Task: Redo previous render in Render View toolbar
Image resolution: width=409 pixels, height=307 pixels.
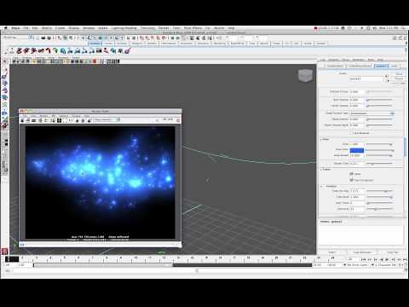Action: [22, 120]
